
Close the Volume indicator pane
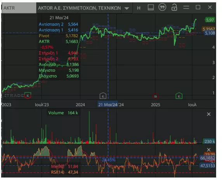pos(208,114)
